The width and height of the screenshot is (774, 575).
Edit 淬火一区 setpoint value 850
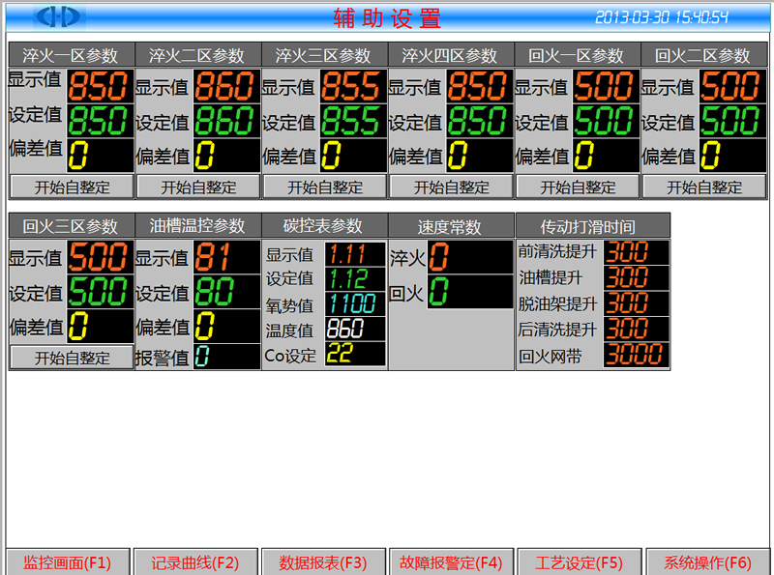point(101,121)
